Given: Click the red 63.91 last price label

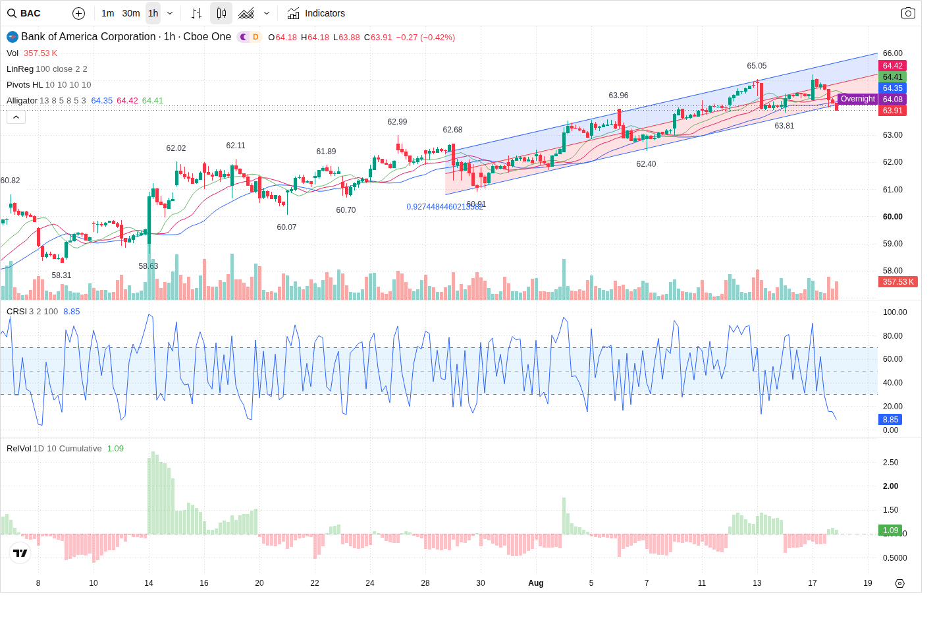Looking at the screenshot, I should point(893,111).
